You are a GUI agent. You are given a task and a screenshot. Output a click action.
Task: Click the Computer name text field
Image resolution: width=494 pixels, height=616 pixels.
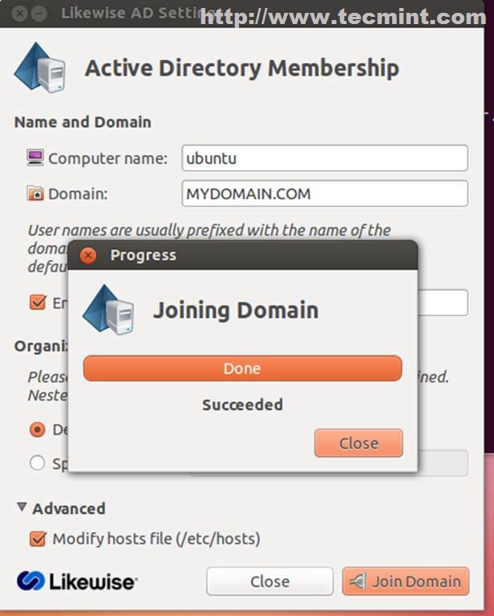point(324,158)
